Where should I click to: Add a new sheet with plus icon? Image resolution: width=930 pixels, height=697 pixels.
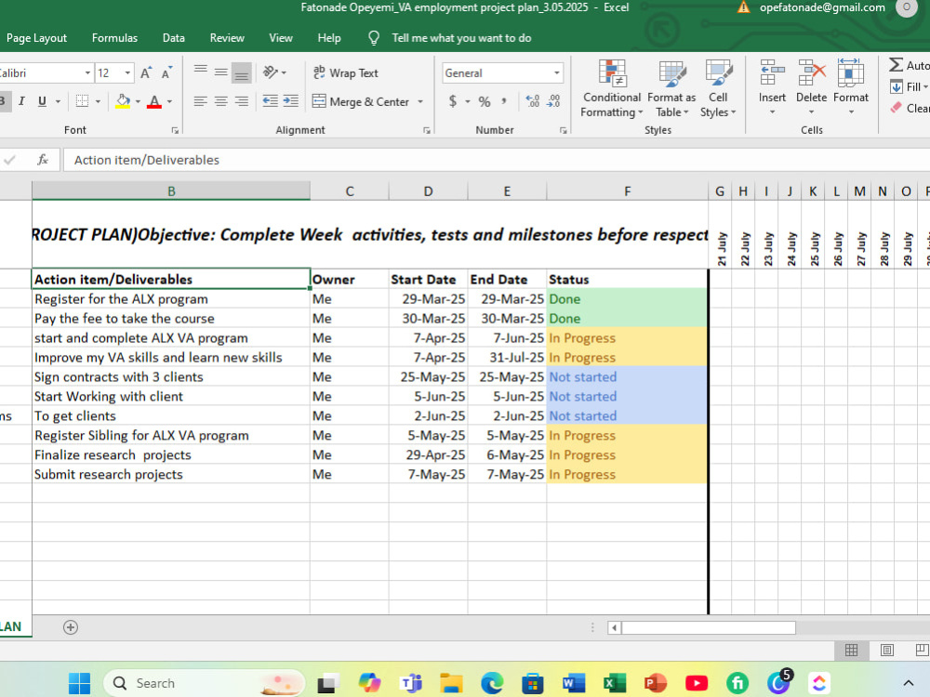click(71, 627)
